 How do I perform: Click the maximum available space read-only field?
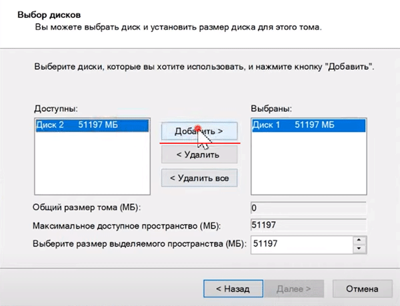(x=307, y=225)
